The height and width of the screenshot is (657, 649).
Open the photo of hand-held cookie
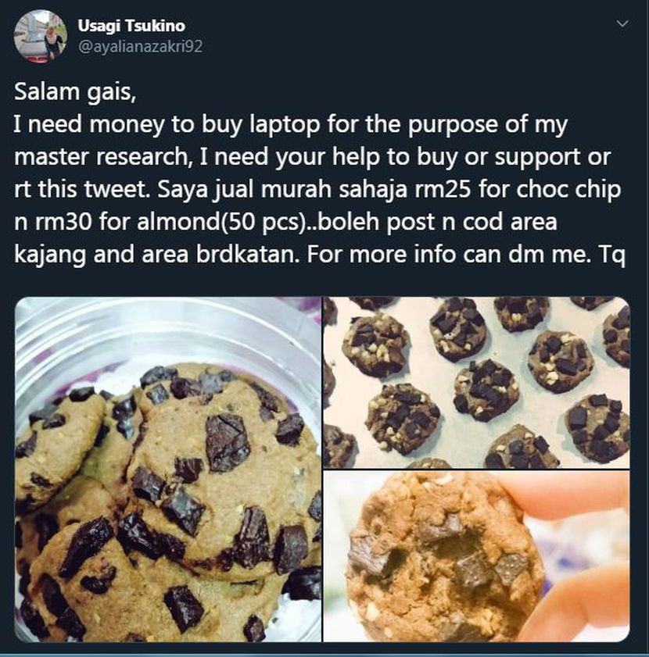[476, 556]
